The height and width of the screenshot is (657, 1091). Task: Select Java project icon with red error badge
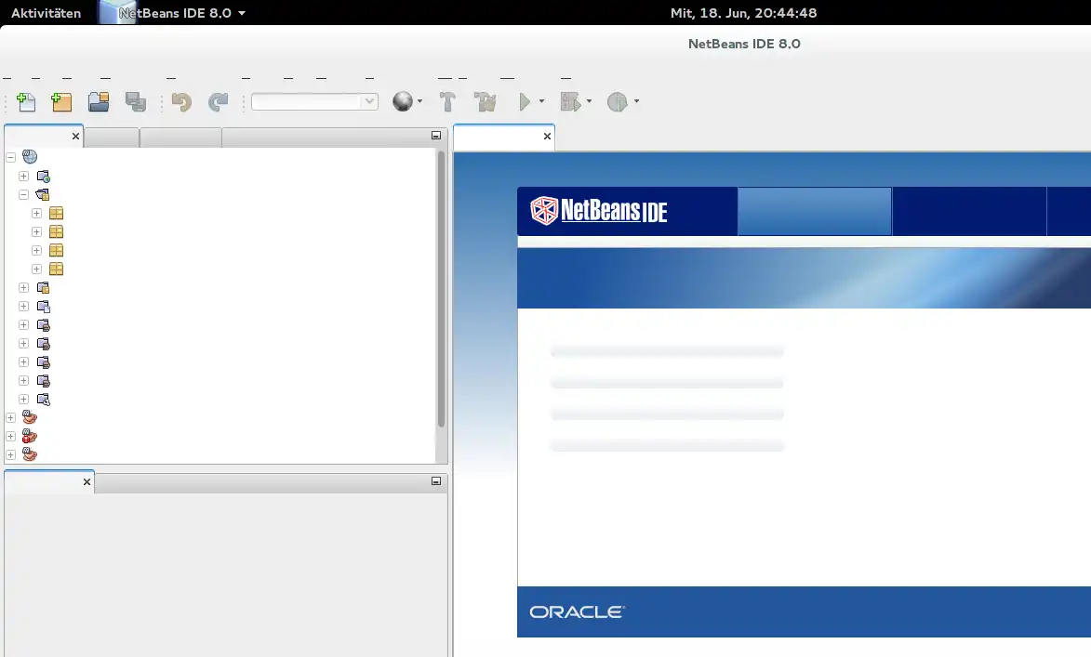tap(29, 437)
